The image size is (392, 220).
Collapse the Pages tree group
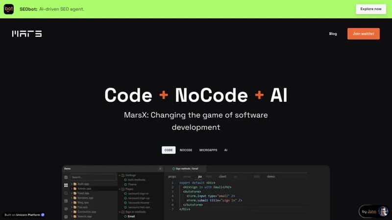point(120,189)
